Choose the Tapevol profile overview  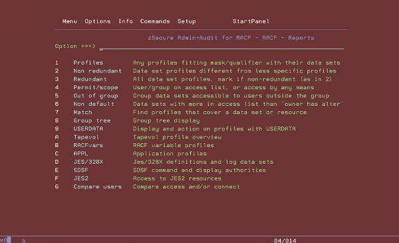tap(86, 137)
